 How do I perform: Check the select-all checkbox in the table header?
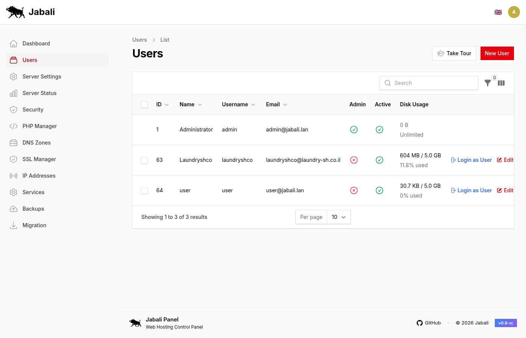[144, 104]
